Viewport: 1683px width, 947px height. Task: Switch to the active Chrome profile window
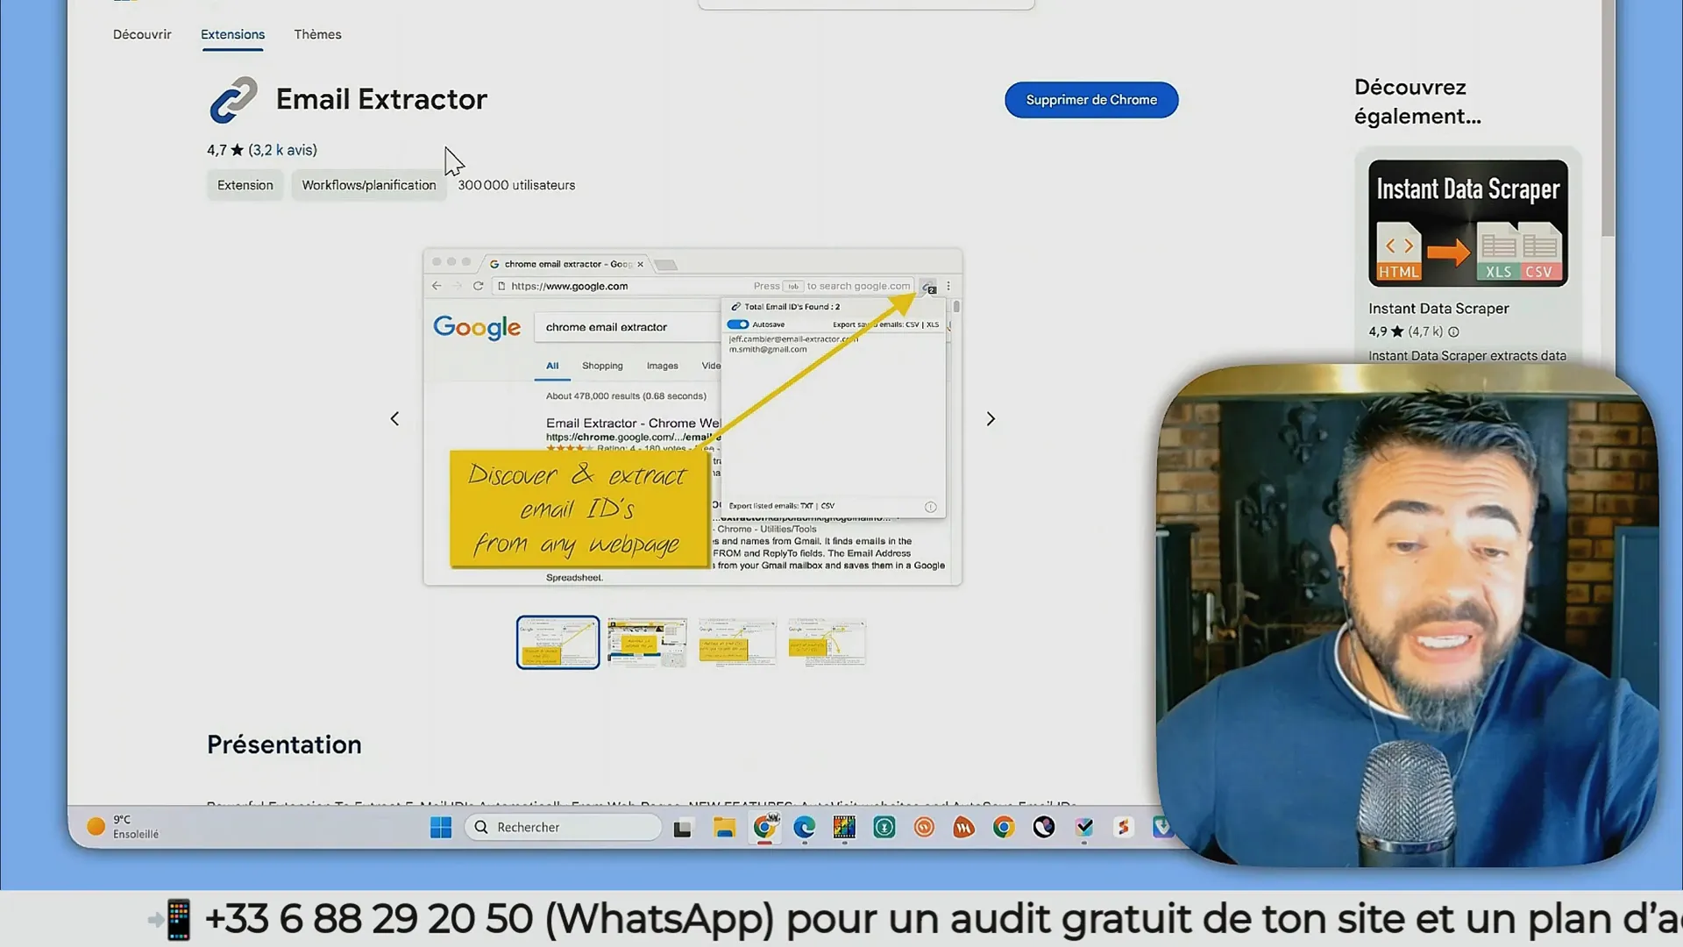coord(764,827)
